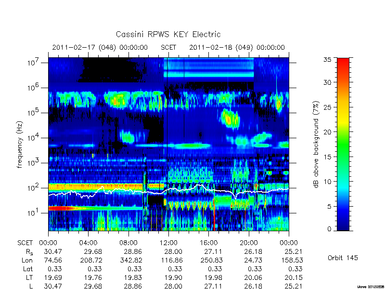Click the LT value 19.98

pos(213,277)
